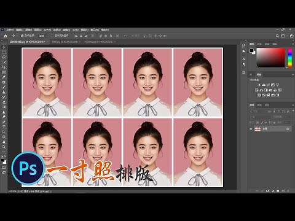Image resolution: width=295 pixels, height=221 pixels.
Task: Open the layer fill dropdown
Action: point(287,122)
